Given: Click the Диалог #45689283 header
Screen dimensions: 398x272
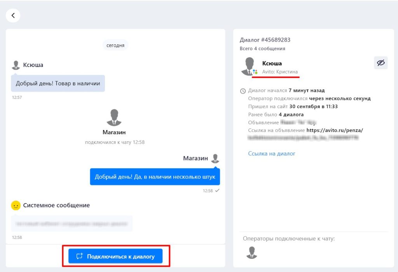Looking at the screenshot, I should tap(266, 40).
